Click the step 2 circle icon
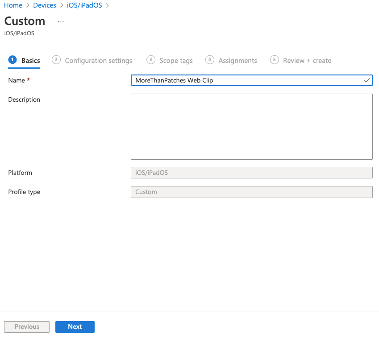Screen dimensions: 379x339 coord(56,59)
